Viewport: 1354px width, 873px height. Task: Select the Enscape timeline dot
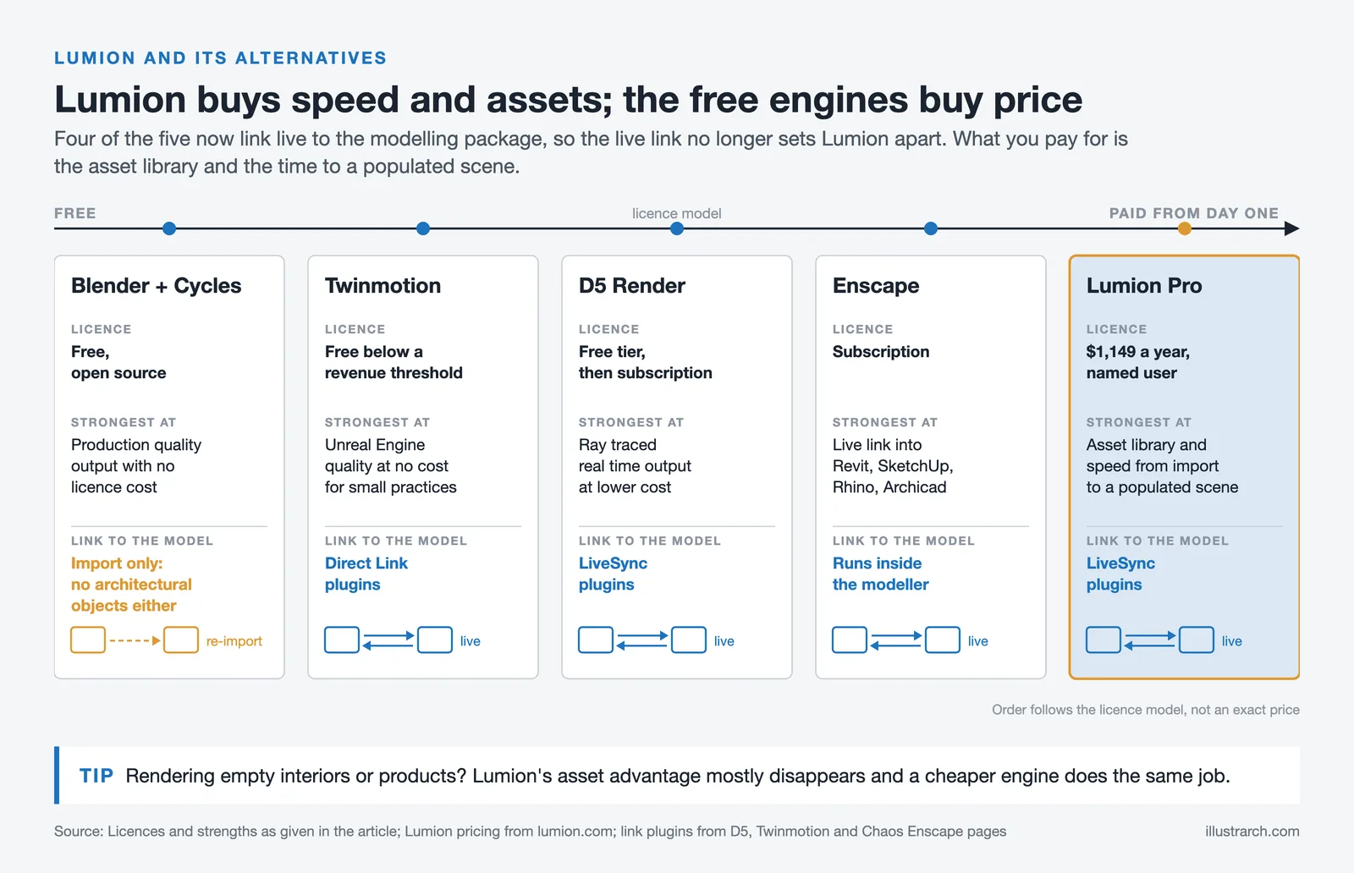click(x=931, y=228)
